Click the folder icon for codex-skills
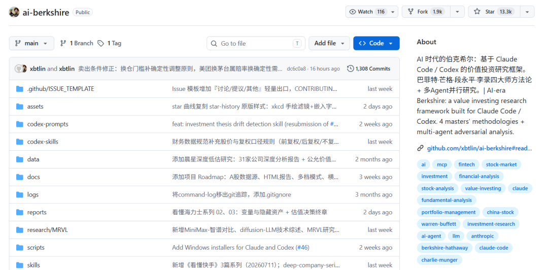Screen dimensions: 548x270 pyautogui.click(x=20, y=142)
